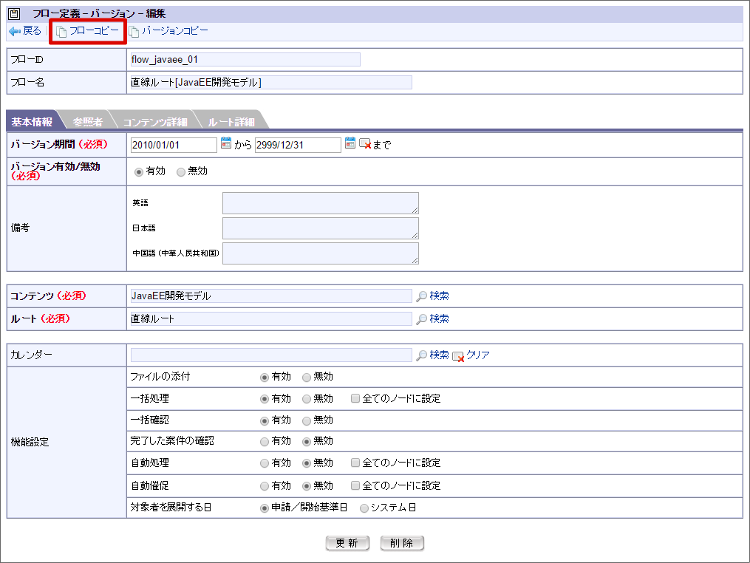
Task: Click the 更新 button
Action: pos(347,543)
